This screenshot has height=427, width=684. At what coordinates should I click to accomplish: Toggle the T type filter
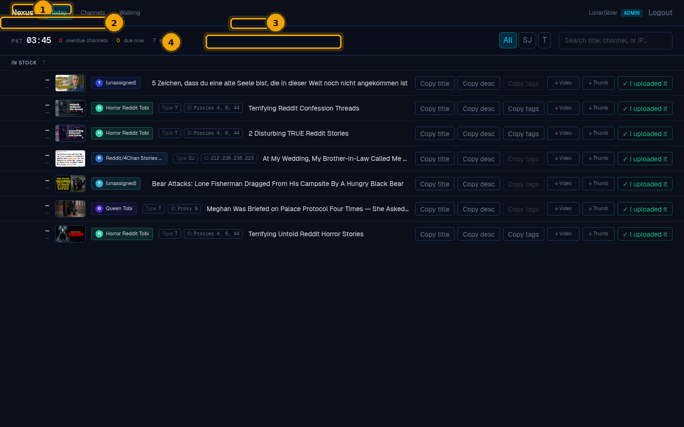(x=544, y=40)
